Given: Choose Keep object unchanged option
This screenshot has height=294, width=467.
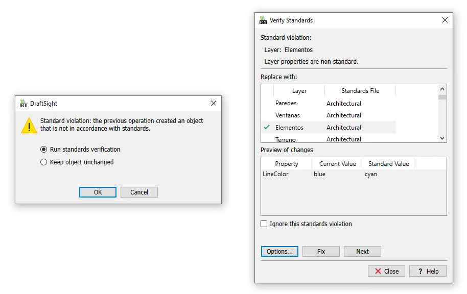Looking at the screenshot, I should point(43,162).
